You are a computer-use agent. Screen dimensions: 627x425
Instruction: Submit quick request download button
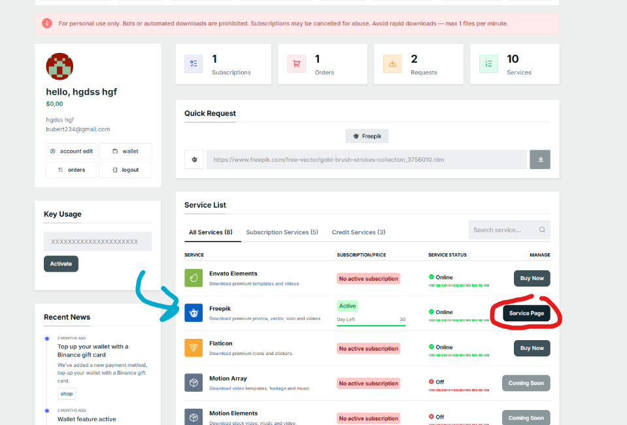pos(540,159)
